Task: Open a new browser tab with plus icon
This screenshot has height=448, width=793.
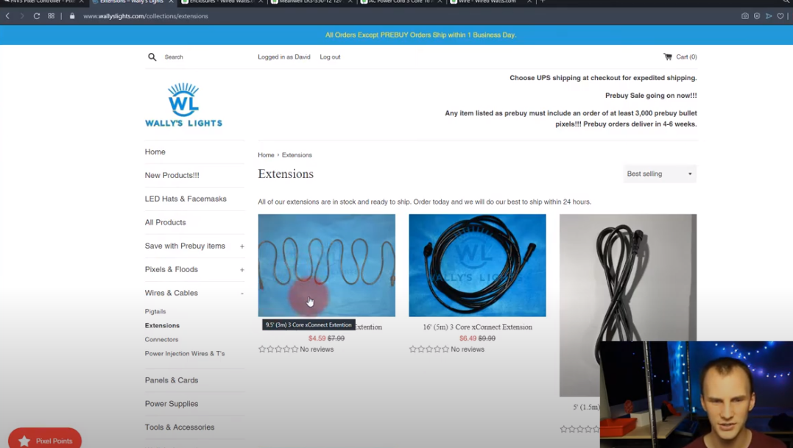Action: 543,1
